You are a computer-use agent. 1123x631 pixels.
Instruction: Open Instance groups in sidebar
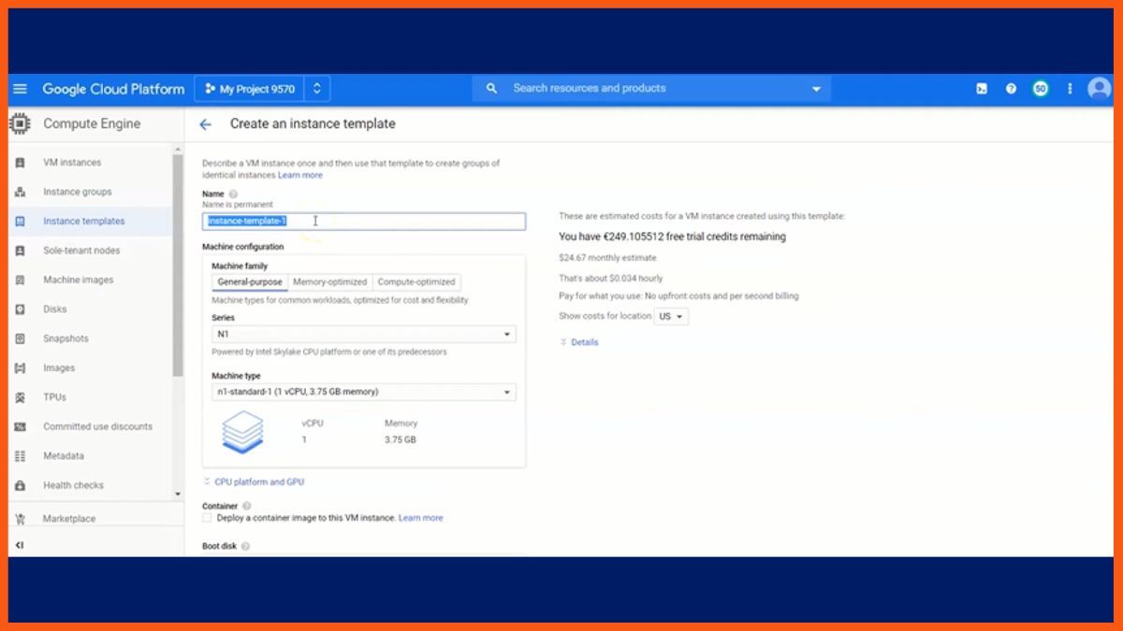pos(77,192)
